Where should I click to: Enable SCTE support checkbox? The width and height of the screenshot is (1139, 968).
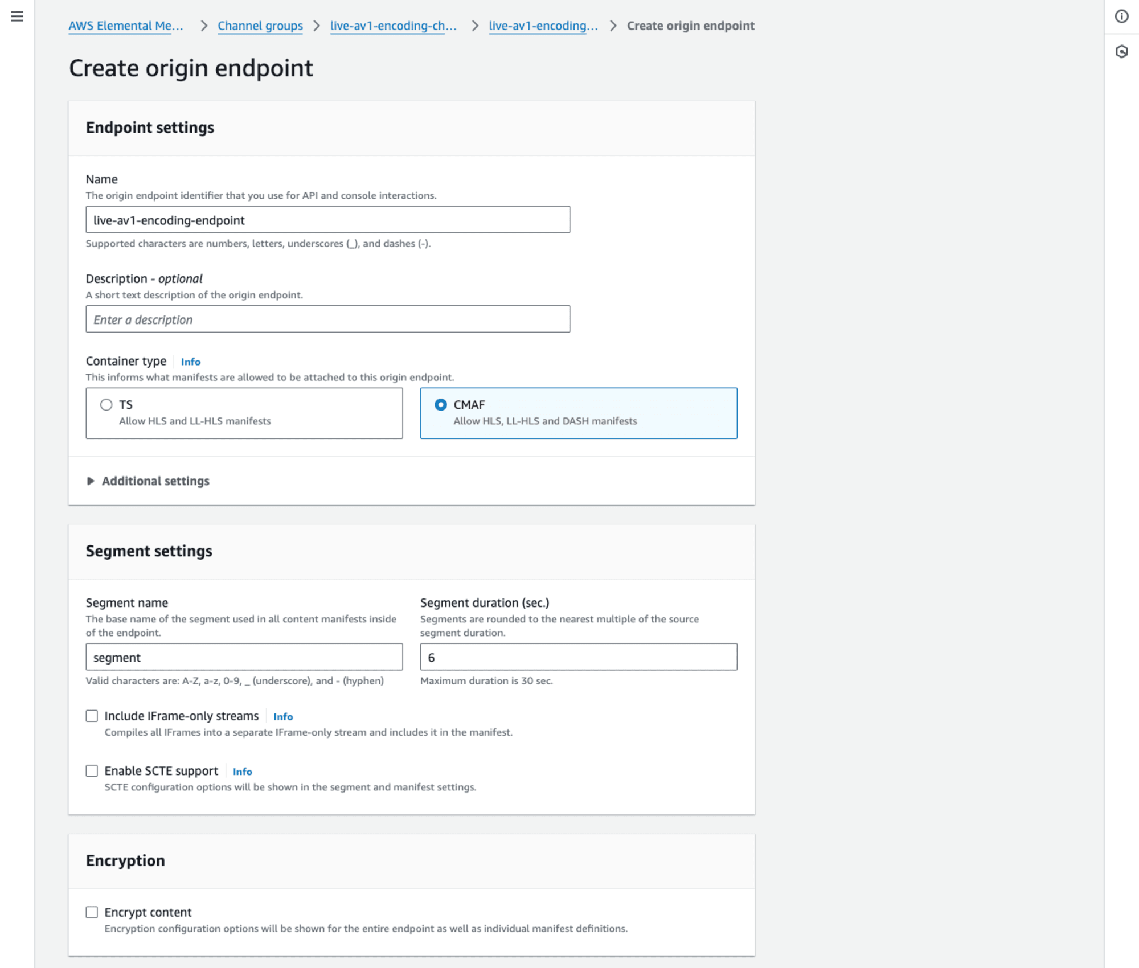pyautogui.click(x=92, y=770)
